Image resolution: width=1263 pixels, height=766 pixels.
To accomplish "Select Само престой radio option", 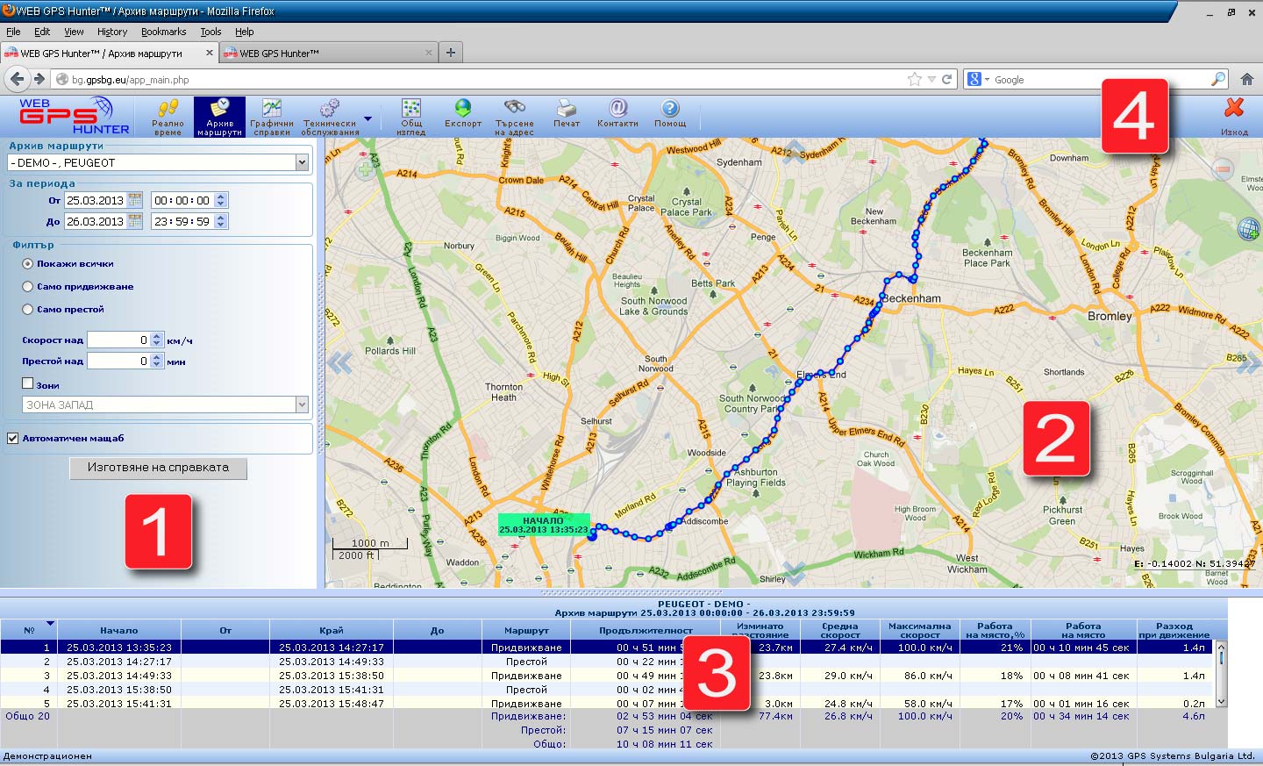I will pyautogui.click(x=28, y=309).
